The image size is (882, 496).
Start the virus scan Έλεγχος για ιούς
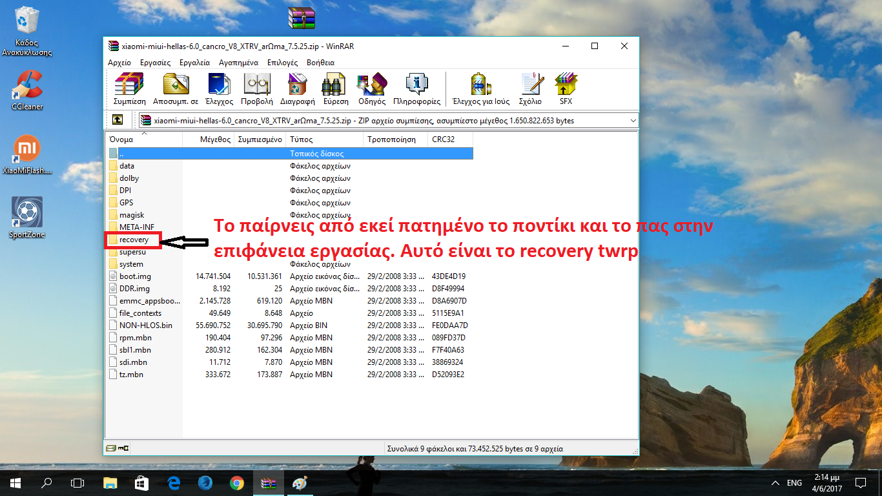(x=480, y=88)
